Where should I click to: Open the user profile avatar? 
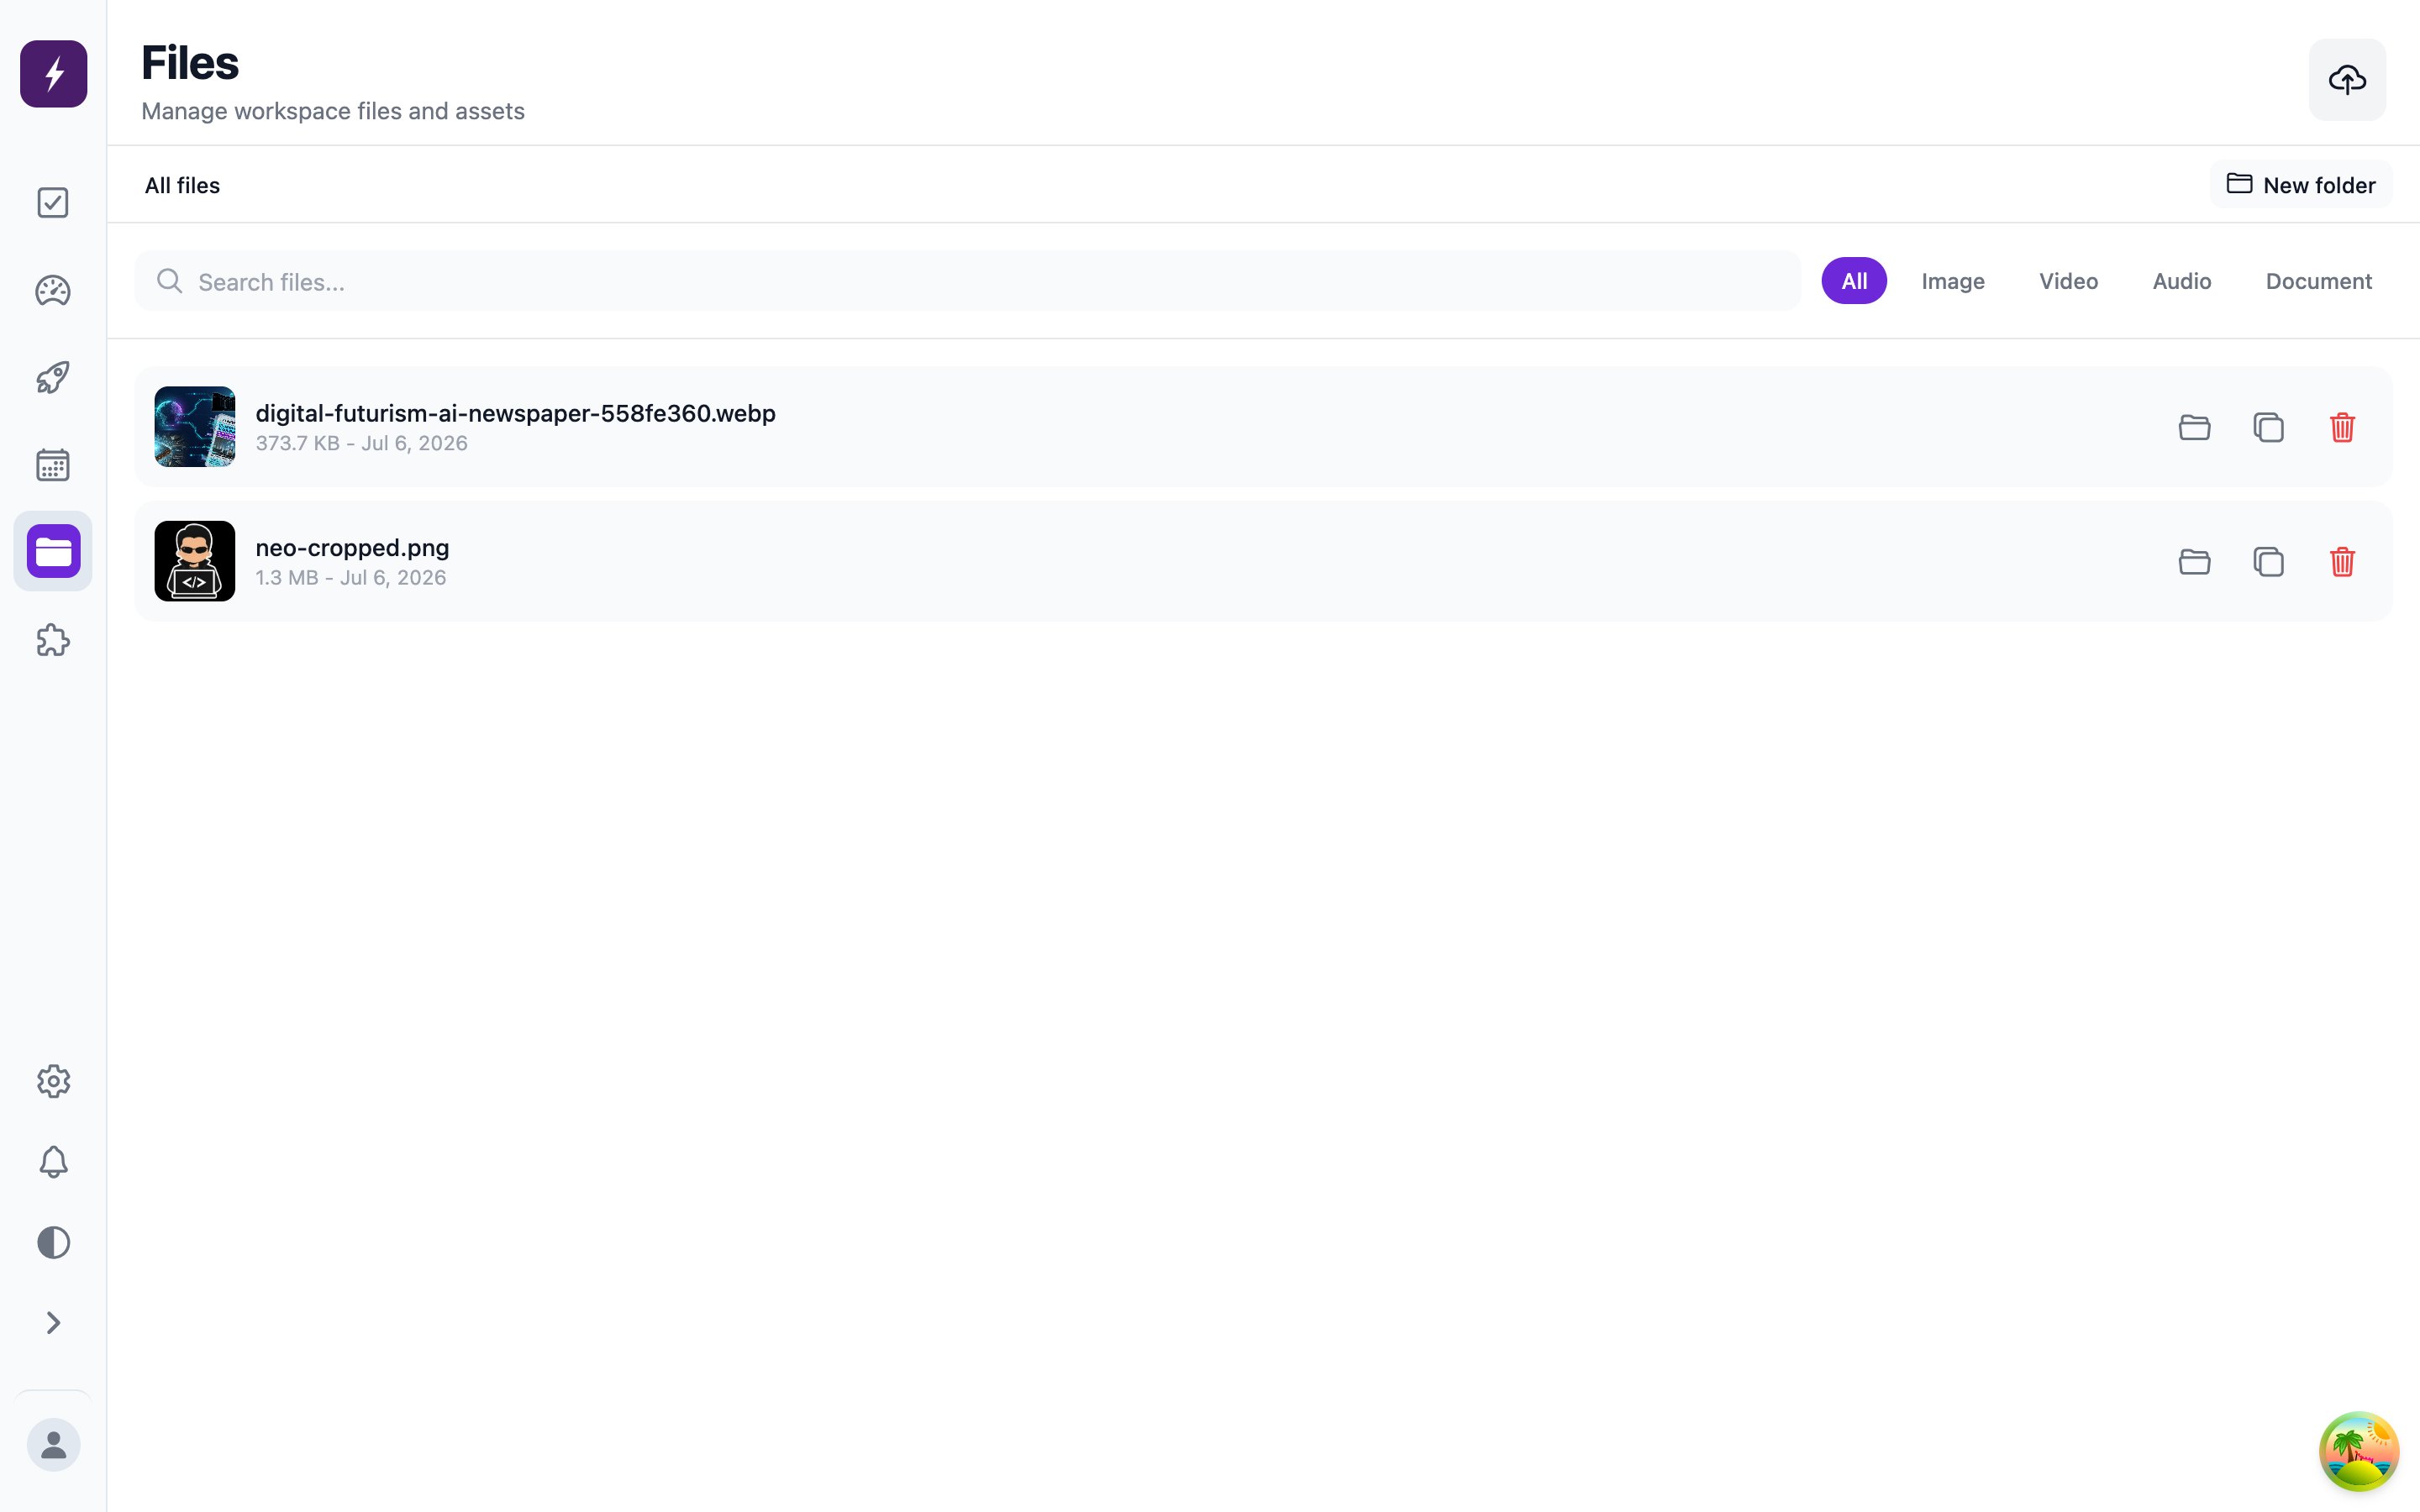pyautogui.click(x=53, y=1445)
